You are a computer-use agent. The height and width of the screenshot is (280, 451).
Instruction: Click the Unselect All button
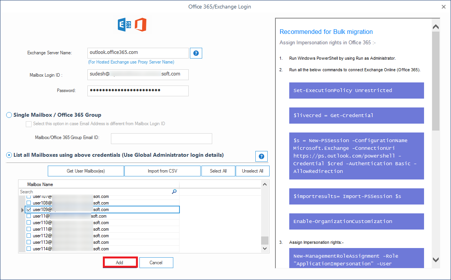(x=253, y=171)
